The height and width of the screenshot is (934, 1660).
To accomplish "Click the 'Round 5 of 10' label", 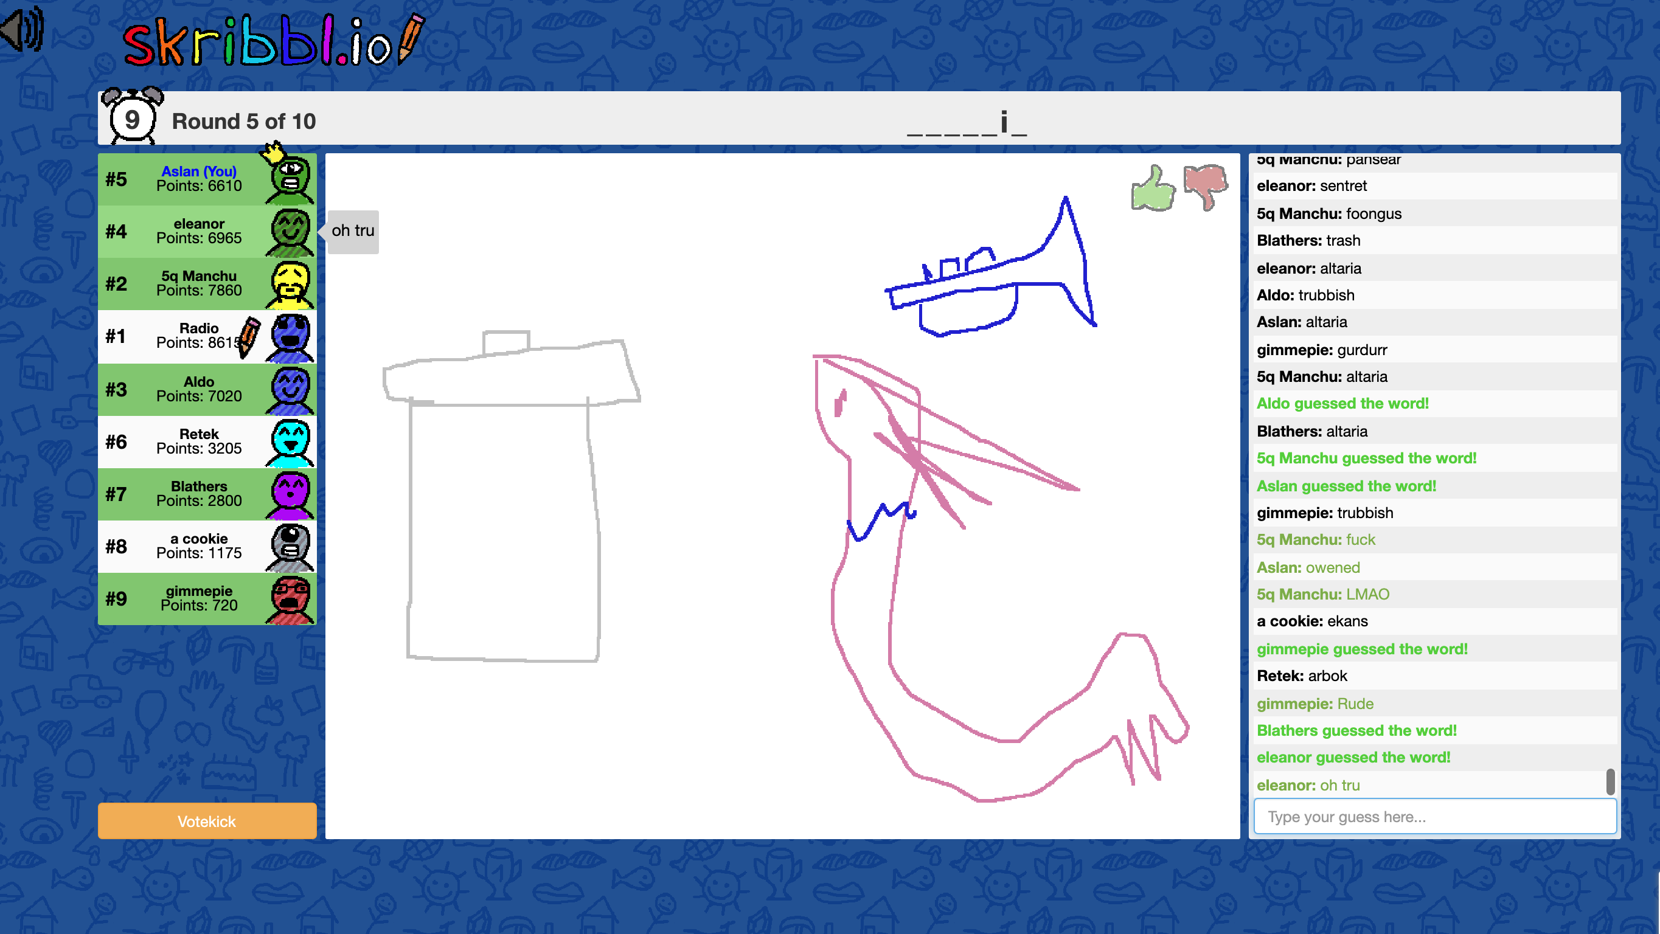I will pyautogui.click(x=243, y=121).
